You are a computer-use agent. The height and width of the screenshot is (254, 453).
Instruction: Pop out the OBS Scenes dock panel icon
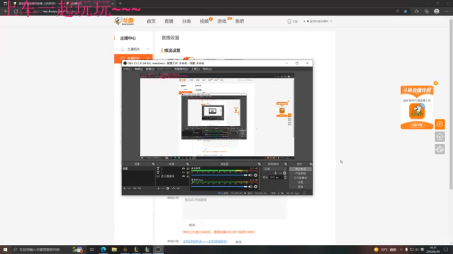point(153,164)
